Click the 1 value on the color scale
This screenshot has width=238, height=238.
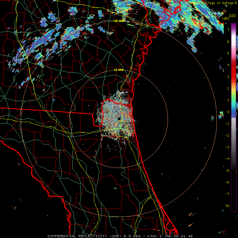point(228,100)
